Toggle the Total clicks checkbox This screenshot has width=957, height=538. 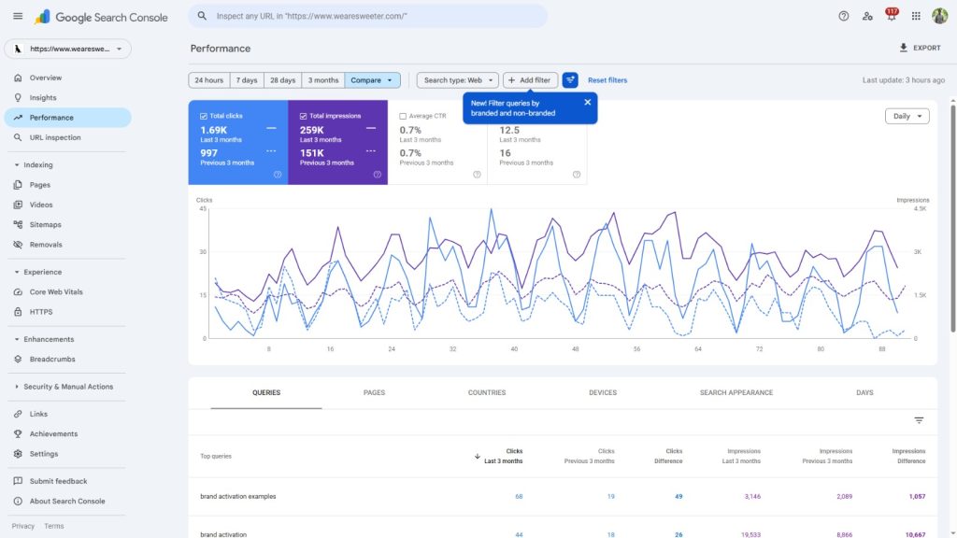point(204,116)
